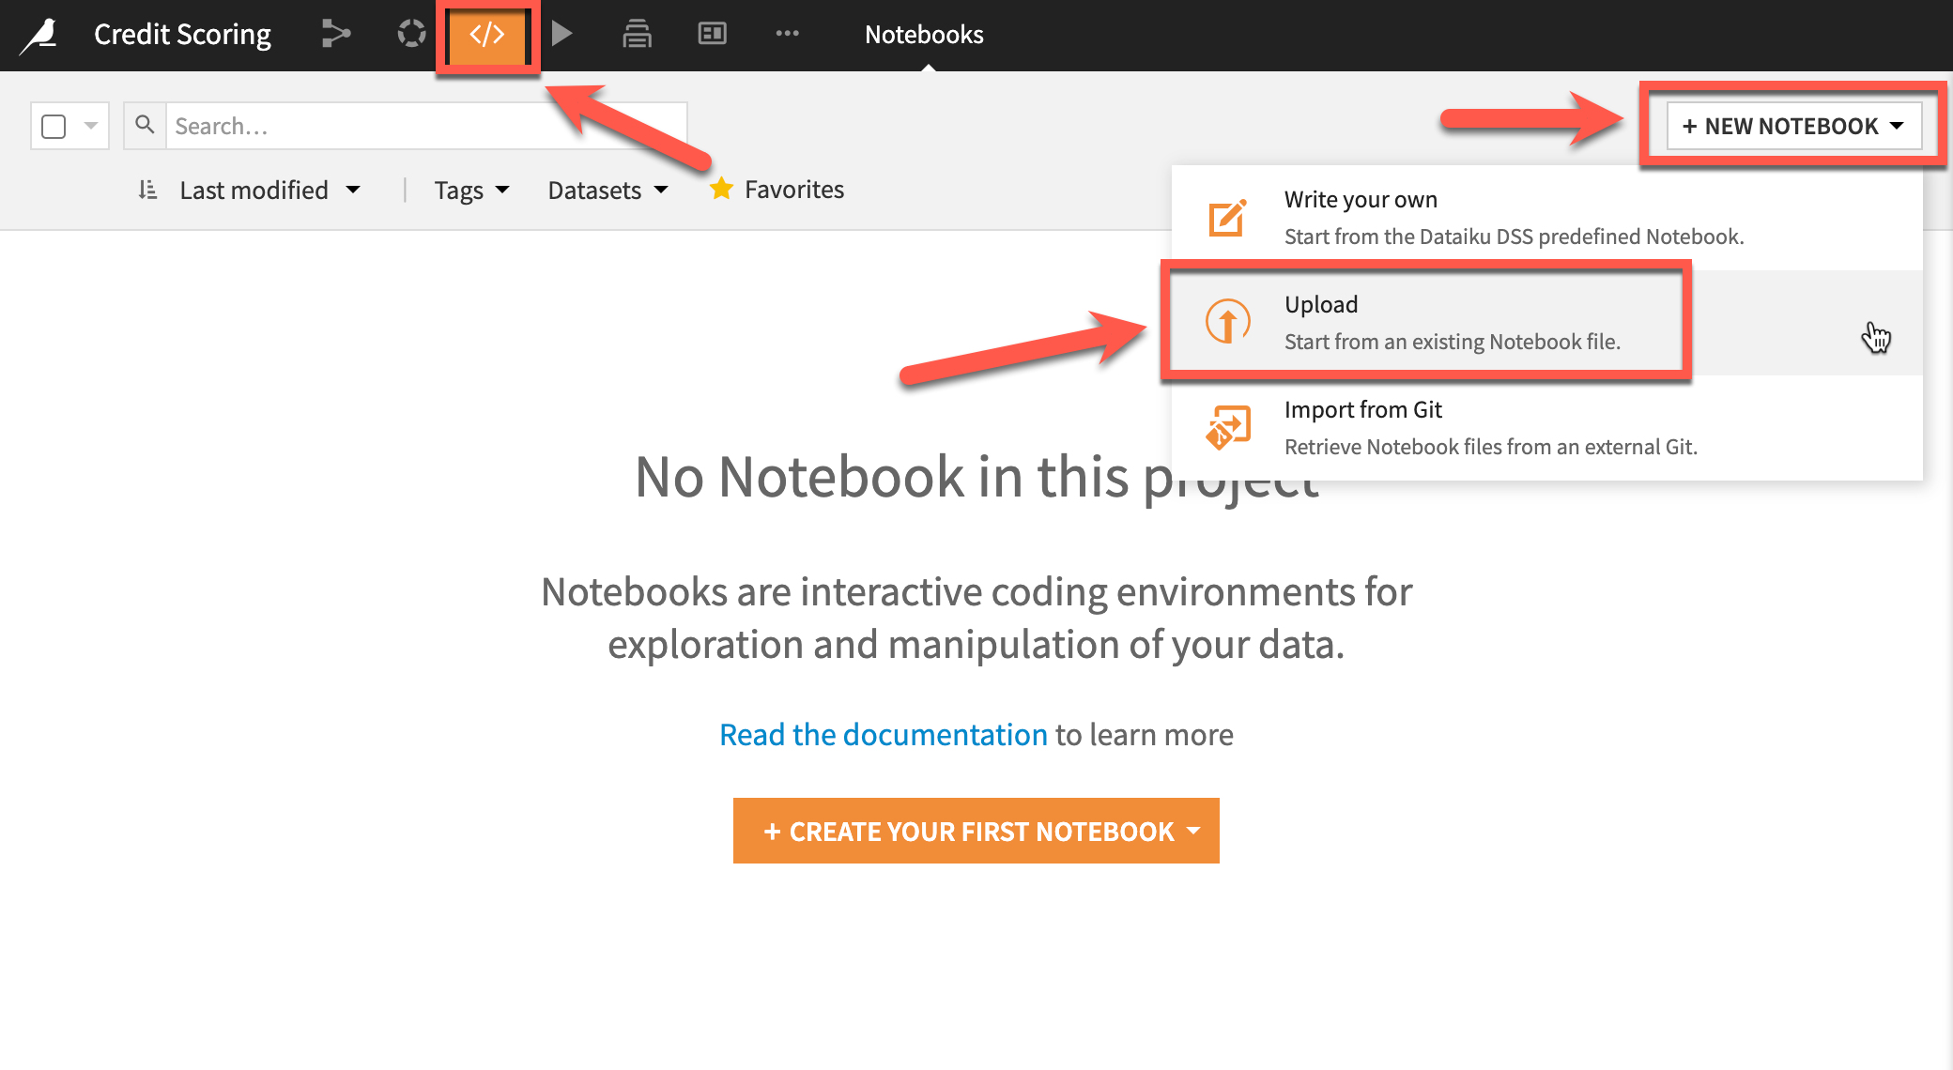Image resolution: width=1953 pixels, height=1070 pixels.
Task: Click the Jobs play icon
Action: click(x=561, y=34)
